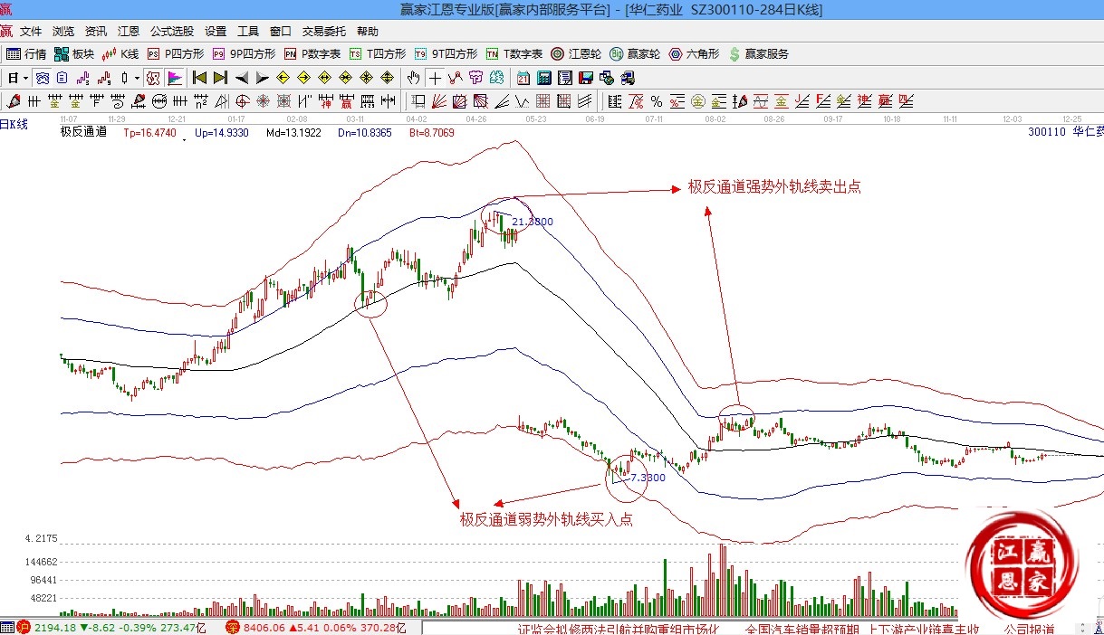
Task: Click the percent sign drawing tool
Action: click(x=656, y=100)
